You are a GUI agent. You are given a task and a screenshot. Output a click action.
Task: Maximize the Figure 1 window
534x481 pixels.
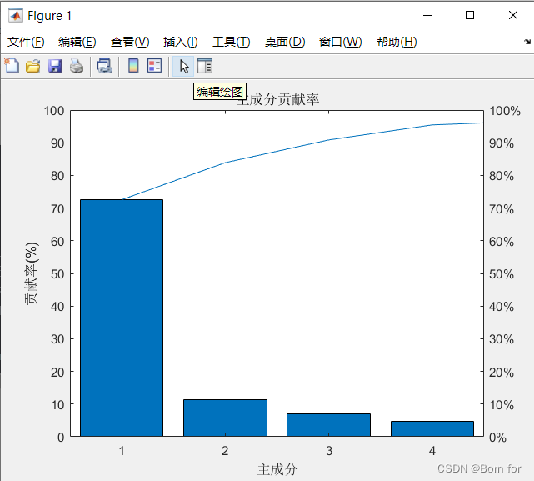coord(470,15)
